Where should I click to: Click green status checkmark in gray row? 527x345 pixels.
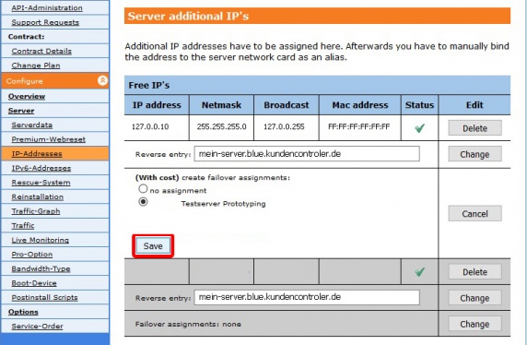pyautogui.click(x=419, y=271)
